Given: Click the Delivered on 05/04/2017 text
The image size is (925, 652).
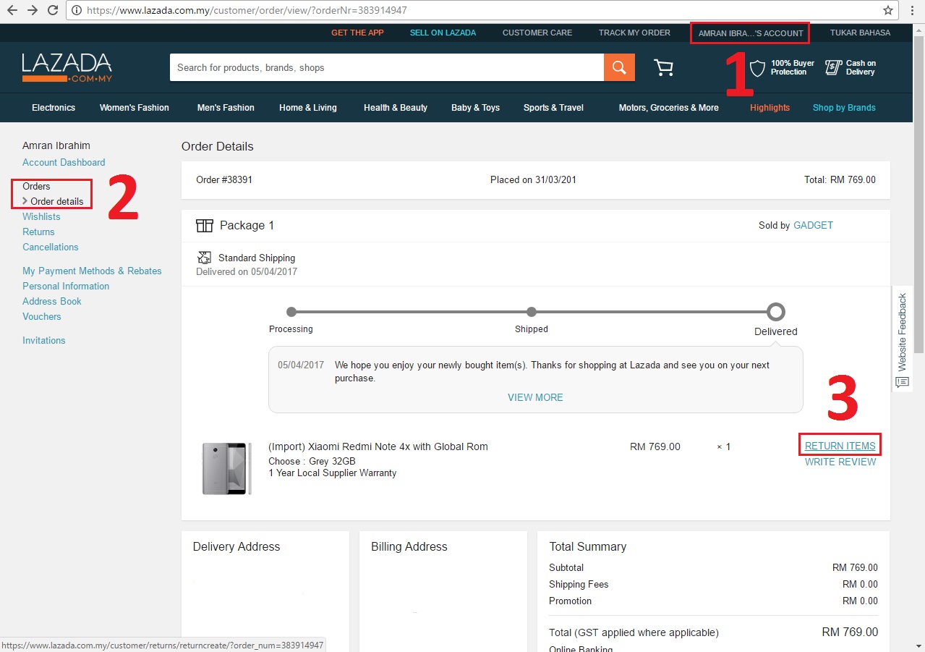Looking at the screenshot, I should point(247,271).
